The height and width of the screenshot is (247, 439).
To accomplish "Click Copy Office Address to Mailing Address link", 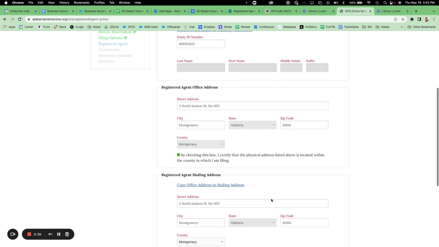I will click(x=210, y=185).
